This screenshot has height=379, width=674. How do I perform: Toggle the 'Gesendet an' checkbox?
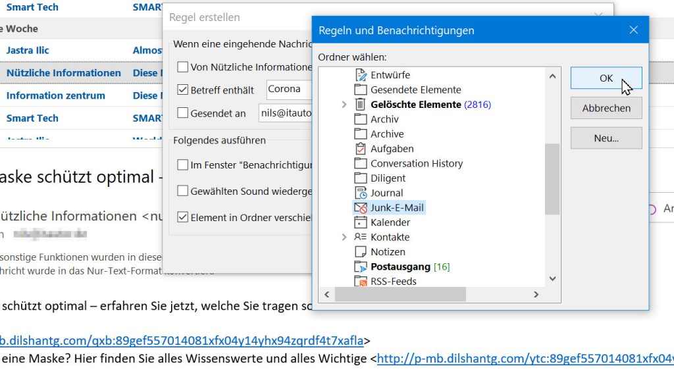pyautogui.click(x=183, y=113)
